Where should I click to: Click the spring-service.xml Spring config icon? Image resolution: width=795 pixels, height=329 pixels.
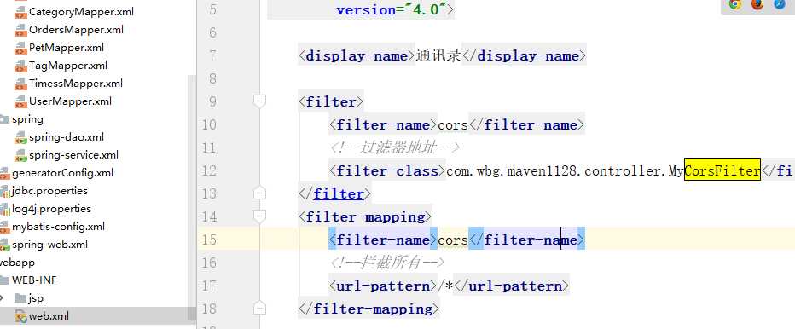point(20,155)
